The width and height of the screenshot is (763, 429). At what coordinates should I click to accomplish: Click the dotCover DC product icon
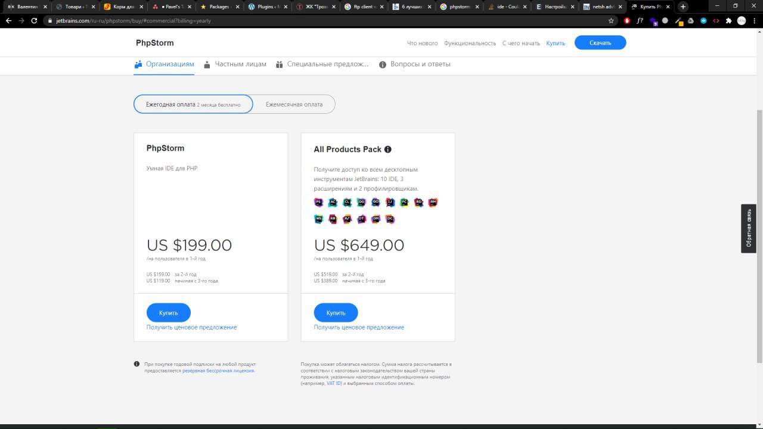[390, 219]
